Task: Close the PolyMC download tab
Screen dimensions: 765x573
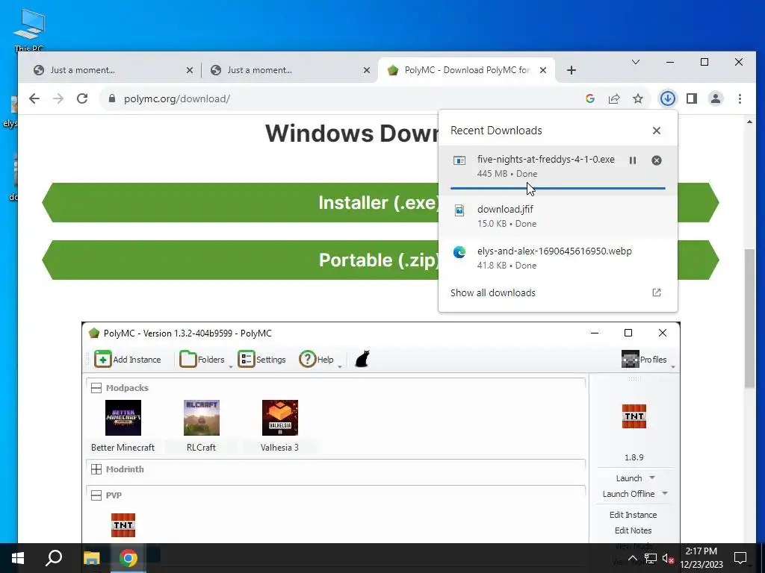Action: pos(542,70)
